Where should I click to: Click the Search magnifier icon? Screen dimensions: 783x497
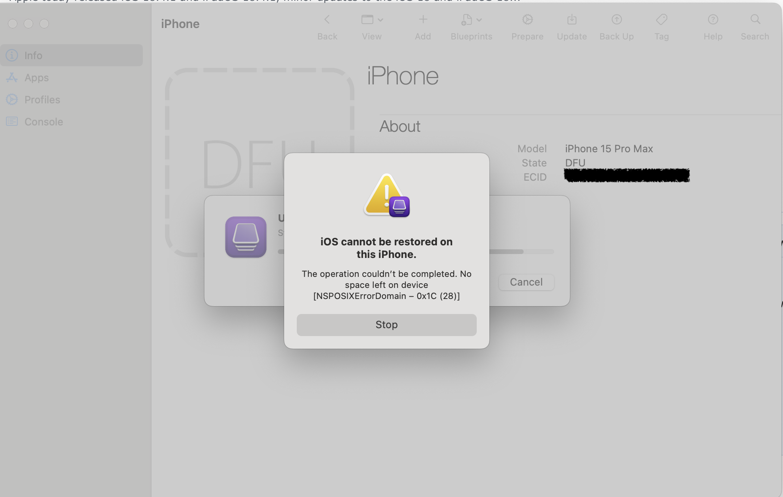point(755,19)
